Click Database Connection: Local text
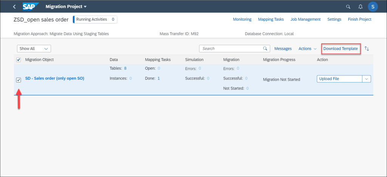The image size is (387, 177). pos(269,34)
